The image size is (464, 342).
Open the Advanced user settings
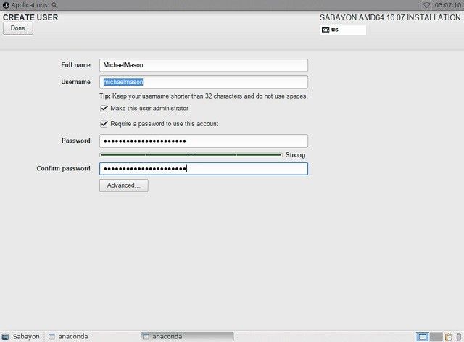(124, 185)
